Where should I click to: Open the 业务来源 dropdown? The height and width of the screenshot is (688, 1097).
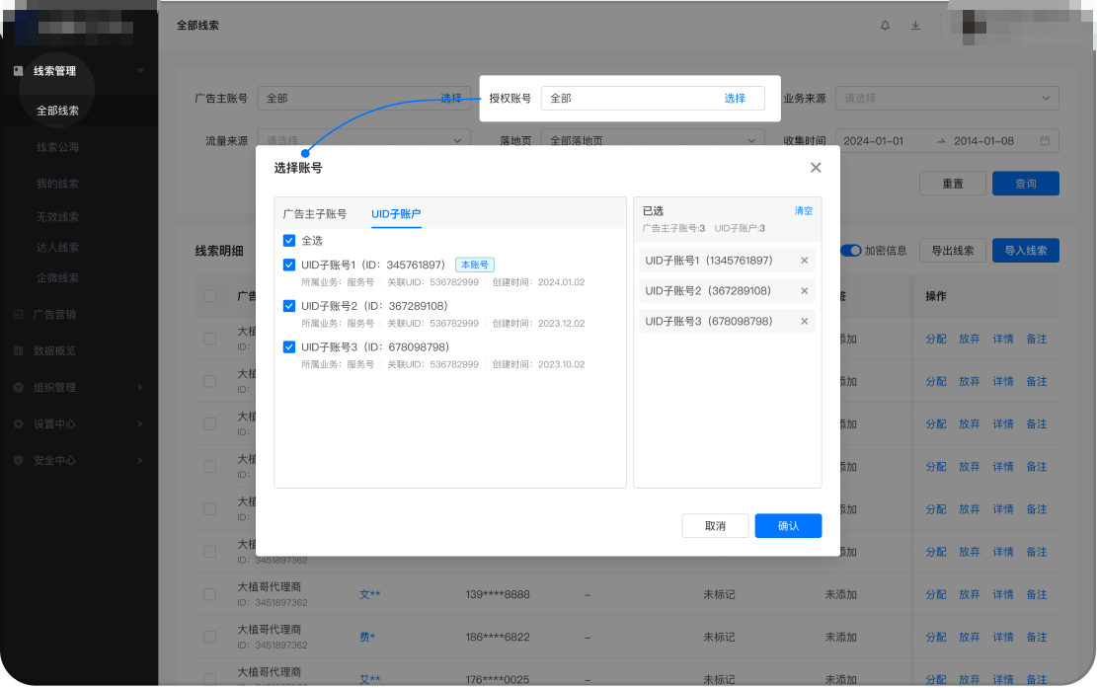tap(946, 98)
